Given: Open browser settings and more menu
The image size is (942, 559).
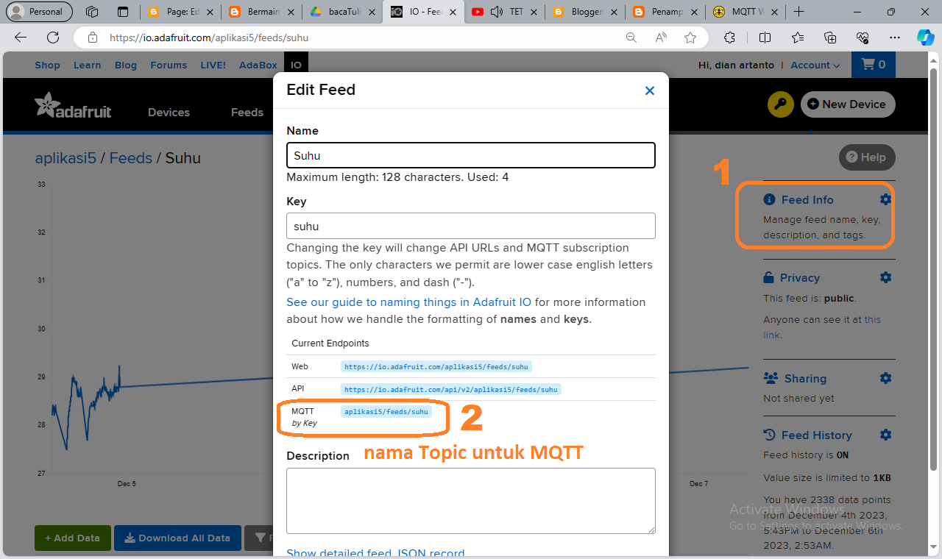Looking at the screenshot, I should 895,38.
